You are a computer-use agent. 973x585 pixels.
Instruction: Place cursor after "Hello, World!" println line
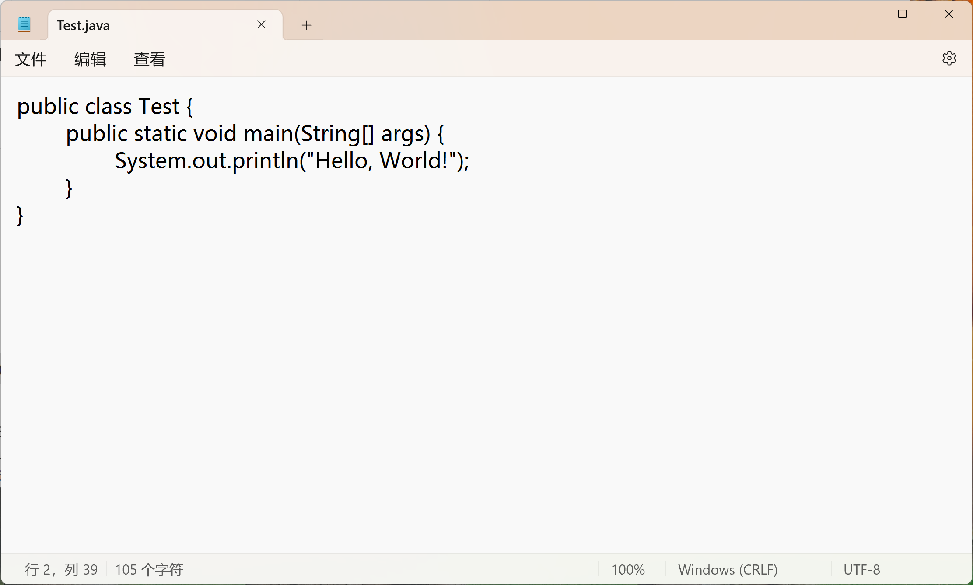pyautogui.click(x=471, y=161)
